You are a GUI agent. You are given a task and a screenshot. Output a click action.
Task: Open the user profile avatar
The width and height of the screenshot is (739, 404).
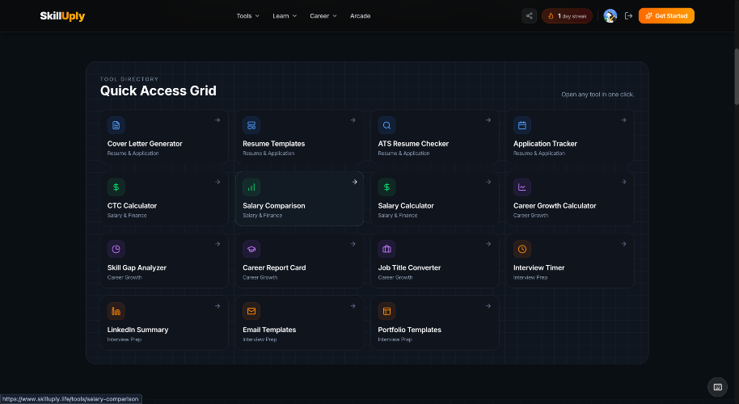coord(610,15)
